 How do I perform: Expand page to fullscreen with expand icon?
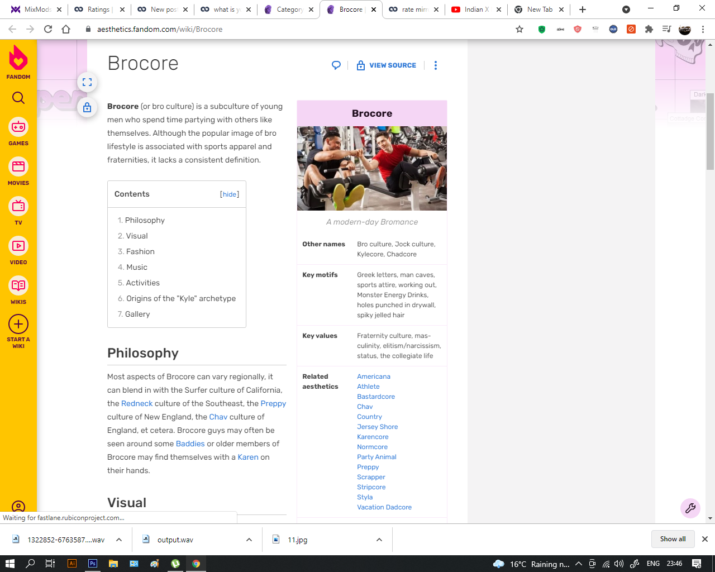[x=87, y=82]
